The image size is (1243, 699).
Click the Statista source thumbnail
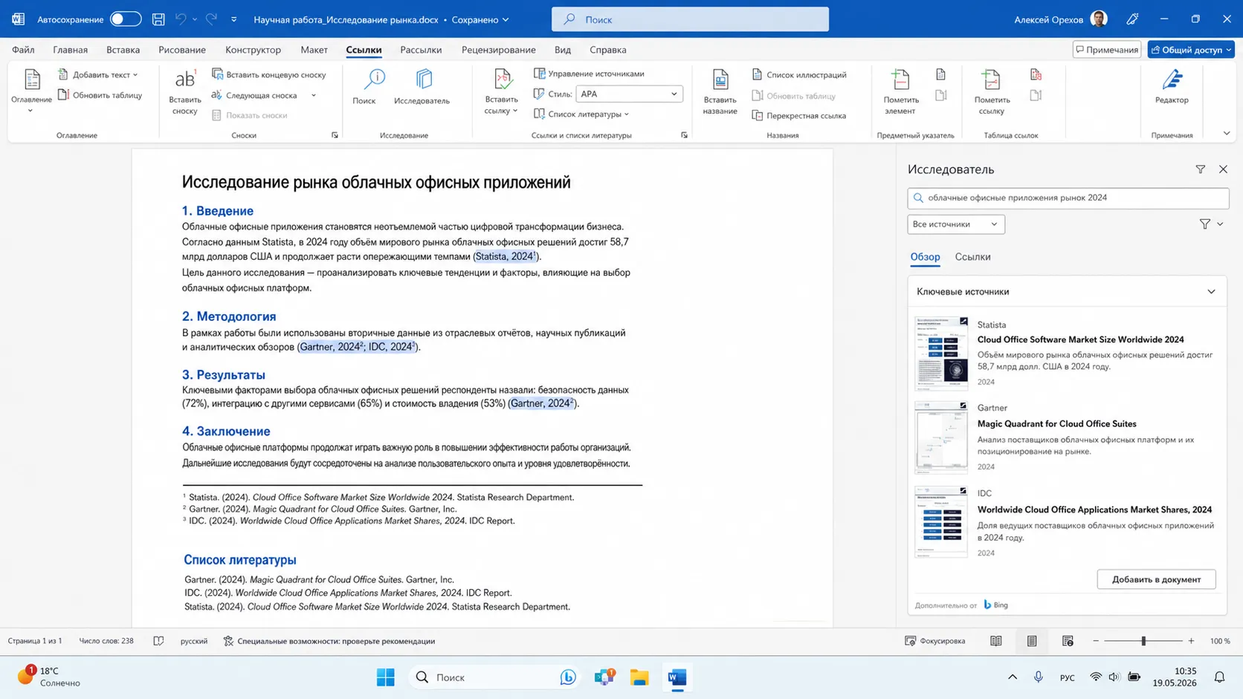pos(941,353)
